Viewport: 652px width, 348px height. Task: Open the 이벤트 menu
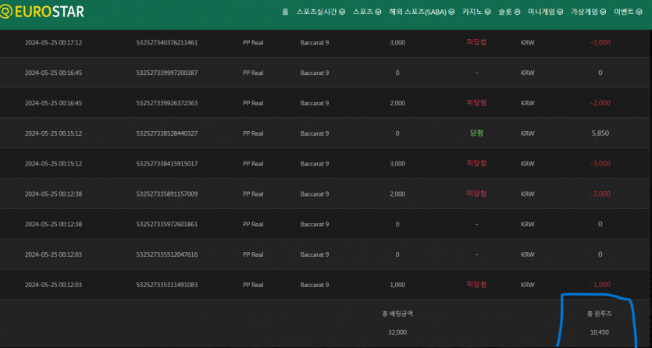pos(628,12)
